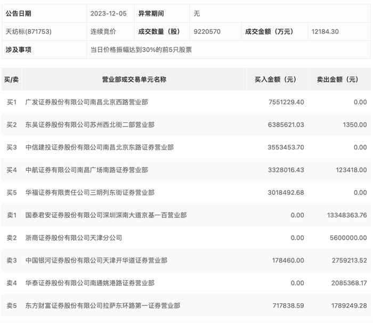
Task: Select row 华福证券有限责任公司三明列东街证券营业部
Action: 186,193
